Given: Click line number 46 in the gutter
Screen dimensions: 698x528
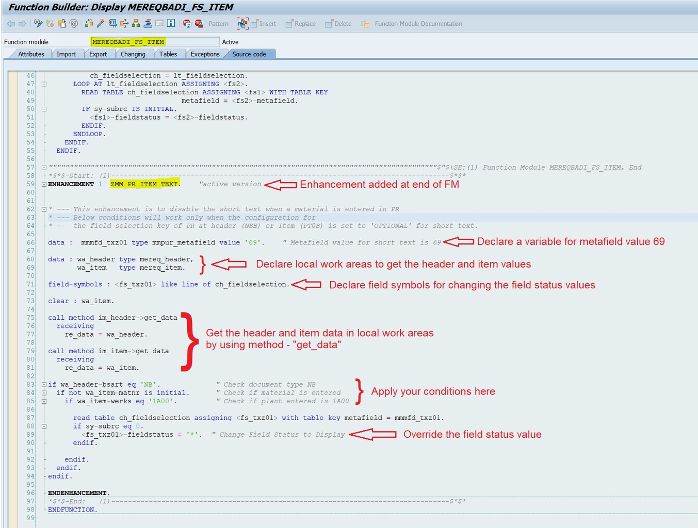Looking at the screenshot, I should tap(30, 75).
